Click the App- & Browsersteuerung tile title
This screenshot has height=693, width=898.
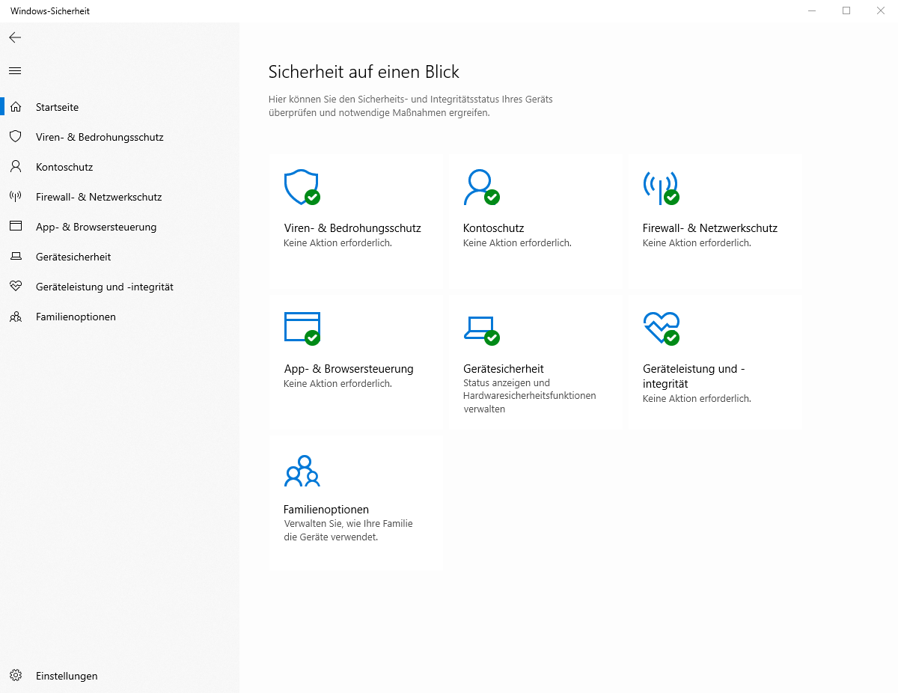point(349,369)
